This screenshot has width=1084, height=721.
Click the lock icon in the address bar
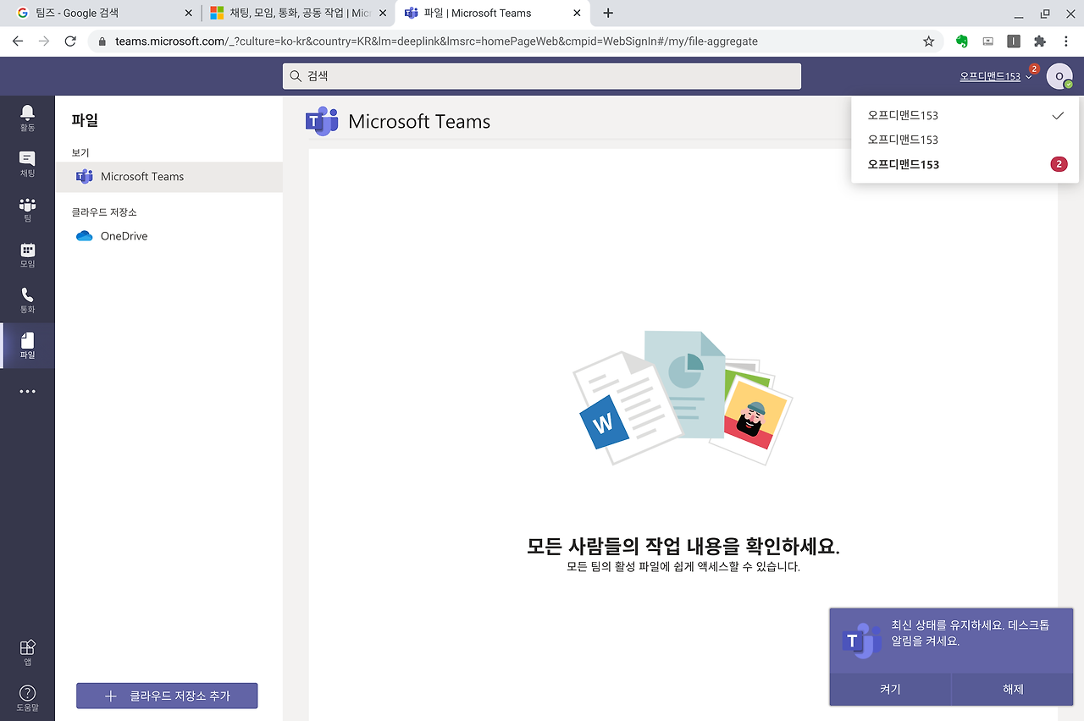[x=103, y=41]
